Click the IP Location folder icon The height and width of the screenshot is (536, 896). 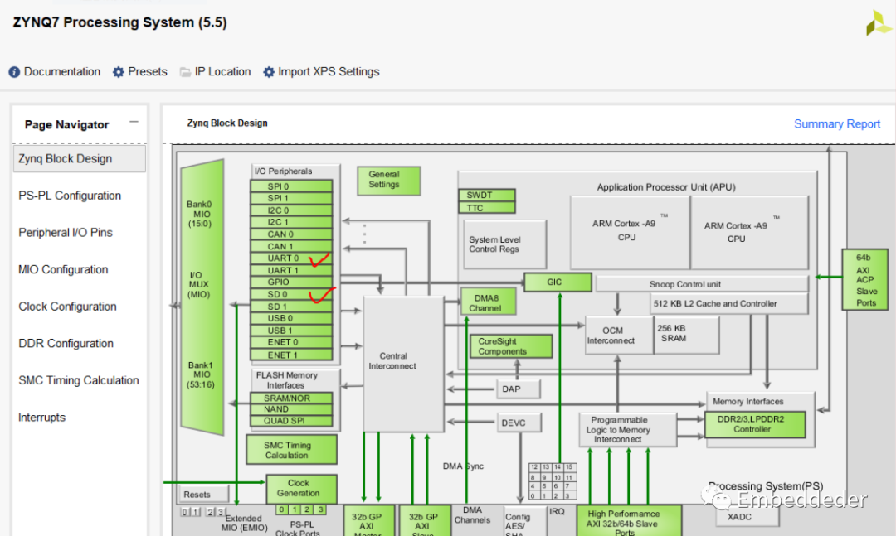185,72
